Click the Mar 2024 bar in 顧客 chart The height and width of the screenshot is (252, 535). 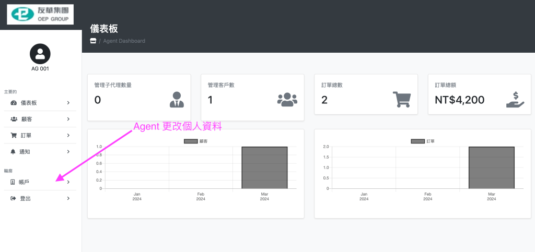pos(264,167)
